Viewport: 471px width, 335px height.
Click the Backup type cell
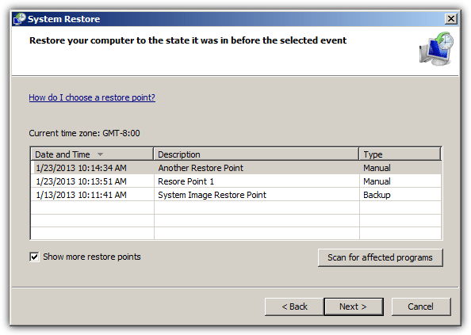pyautogui.click(x=377, y=195)
